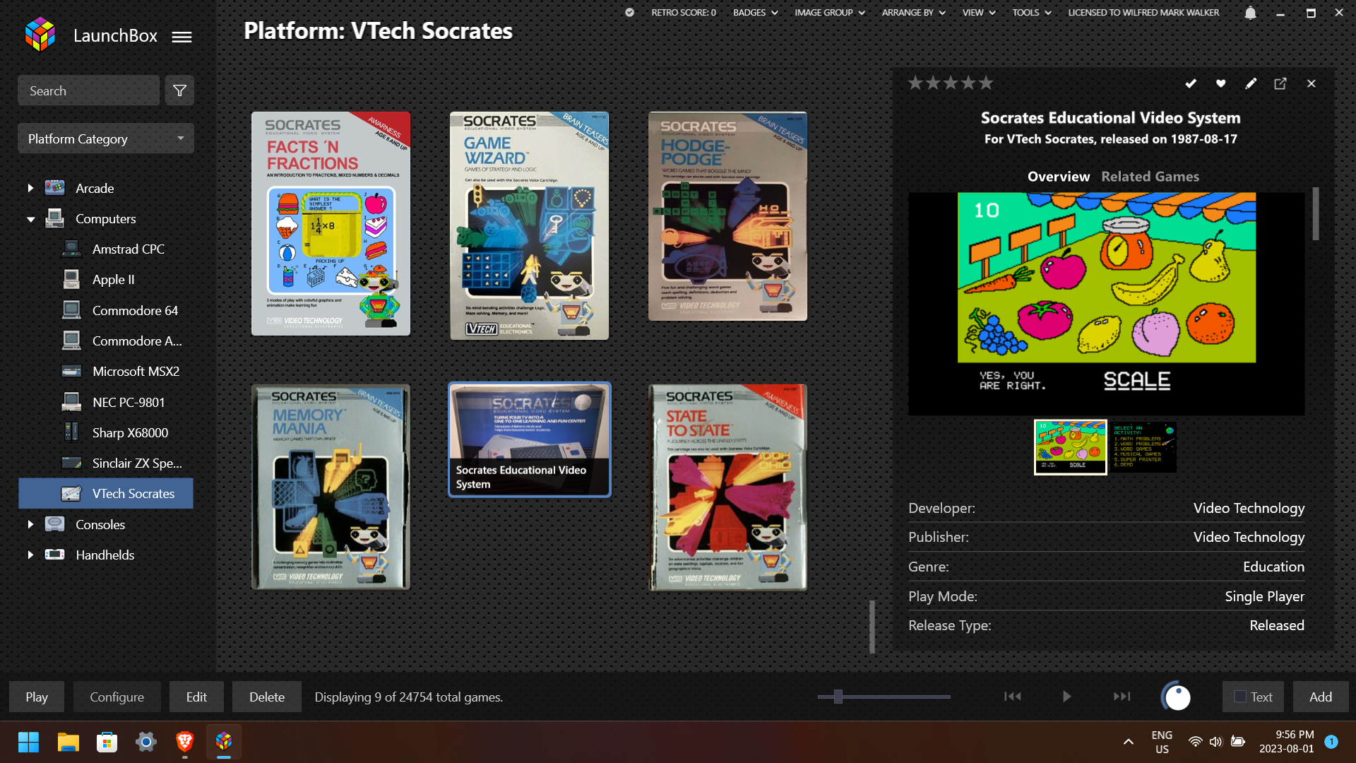Toggle the Text view checkbox
Screen dimensions: 1356x763
1240,697
